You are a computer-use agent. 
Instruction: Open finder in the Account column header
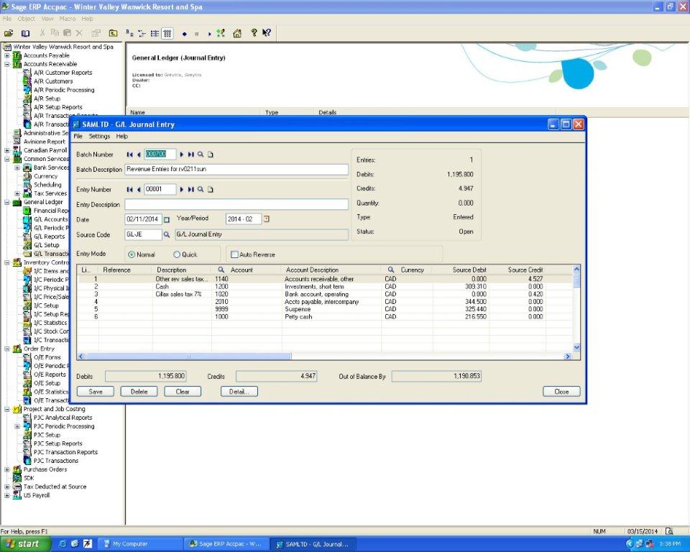(x=221, y=270)
